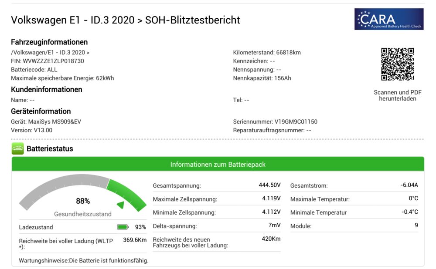The image size is (436, 269).
Task: Click the Gesamtspannung value 444.50V
Action: coord(269,185)
